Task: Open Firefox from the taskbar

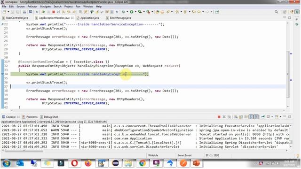Action: coord(88,163)
